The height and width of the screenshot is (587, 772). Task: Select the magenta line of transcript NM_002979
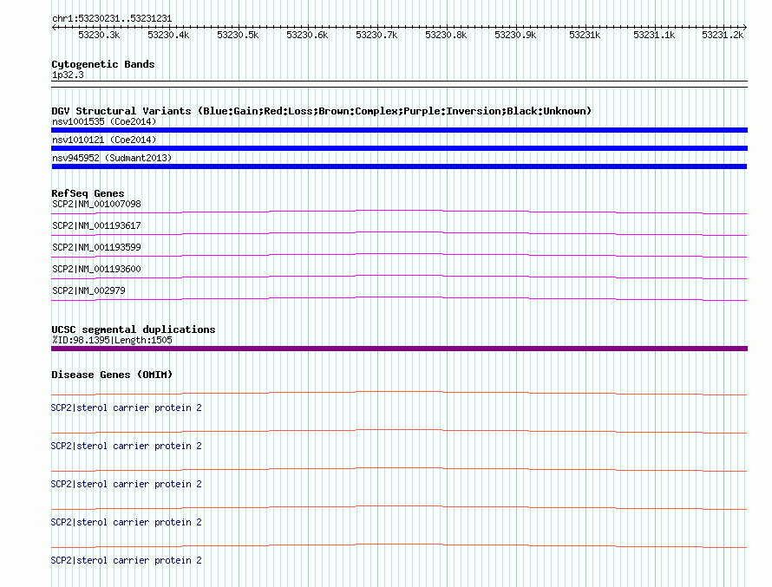pos(399,298)
